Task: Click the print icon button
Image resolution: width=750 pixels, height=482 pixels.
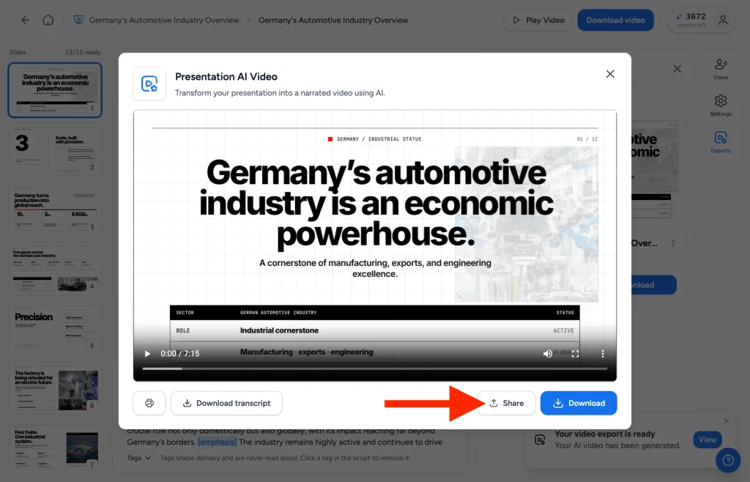Action: pyautogui.click(x=149, y=403)
